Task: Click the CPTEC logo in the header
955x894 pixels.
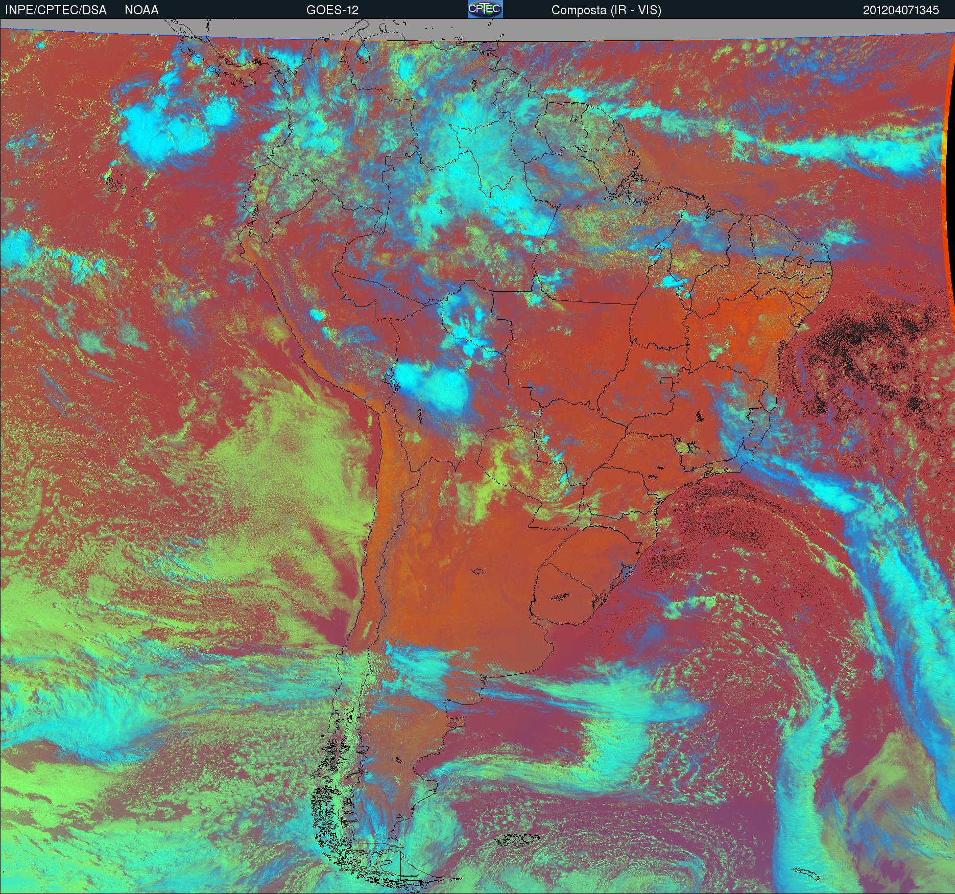Action: point(485,9)
